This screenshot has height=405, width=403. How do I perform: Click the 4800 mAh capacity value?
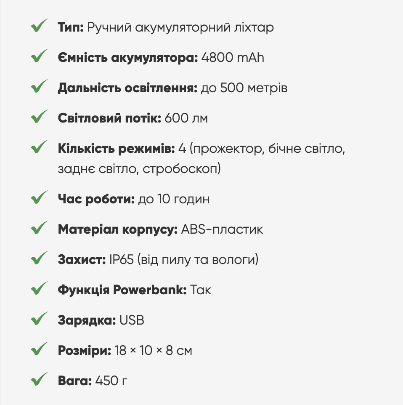point(233,58)
